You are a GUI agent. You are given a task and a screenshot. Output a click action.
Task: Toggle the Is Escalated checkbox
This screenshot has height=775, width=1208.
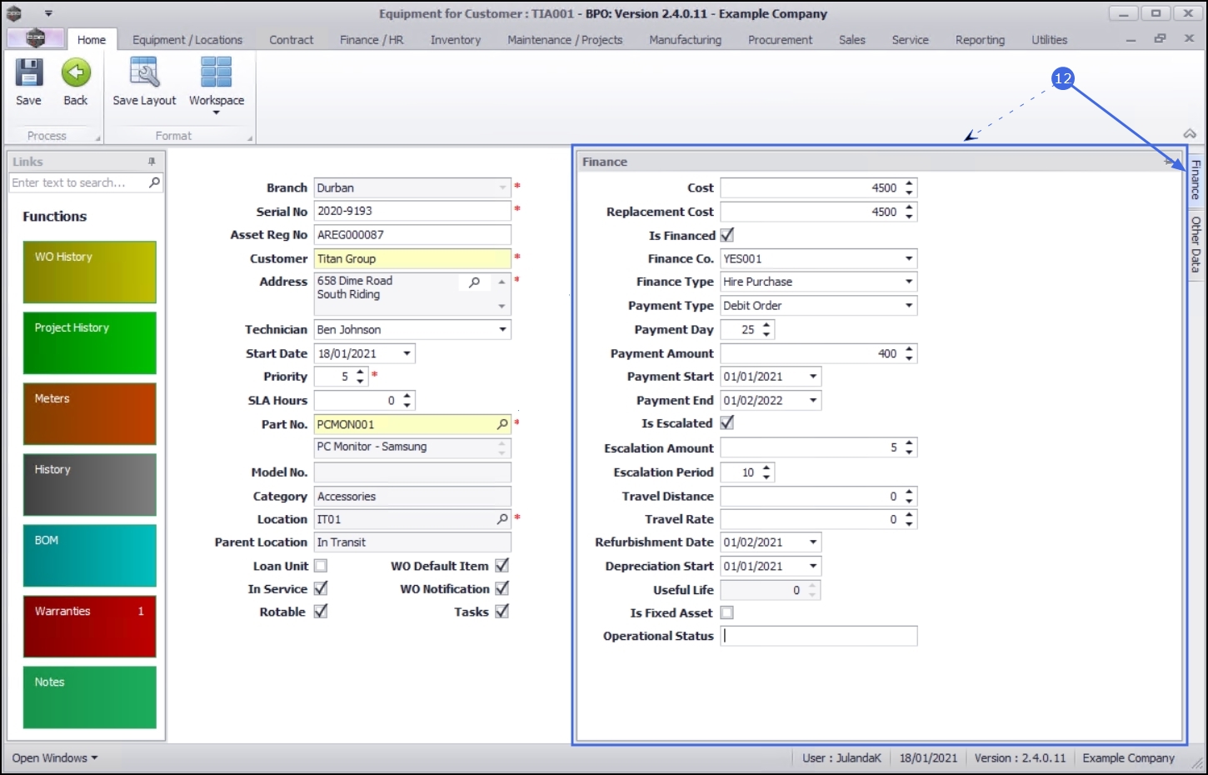[x=727, y=423]
